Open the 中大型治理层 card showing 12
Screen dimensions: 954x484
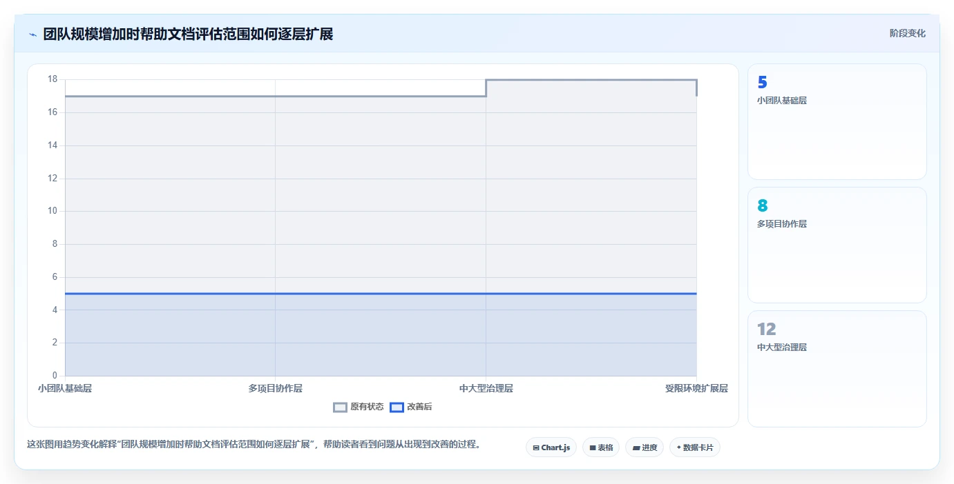[x=837, y=368]
